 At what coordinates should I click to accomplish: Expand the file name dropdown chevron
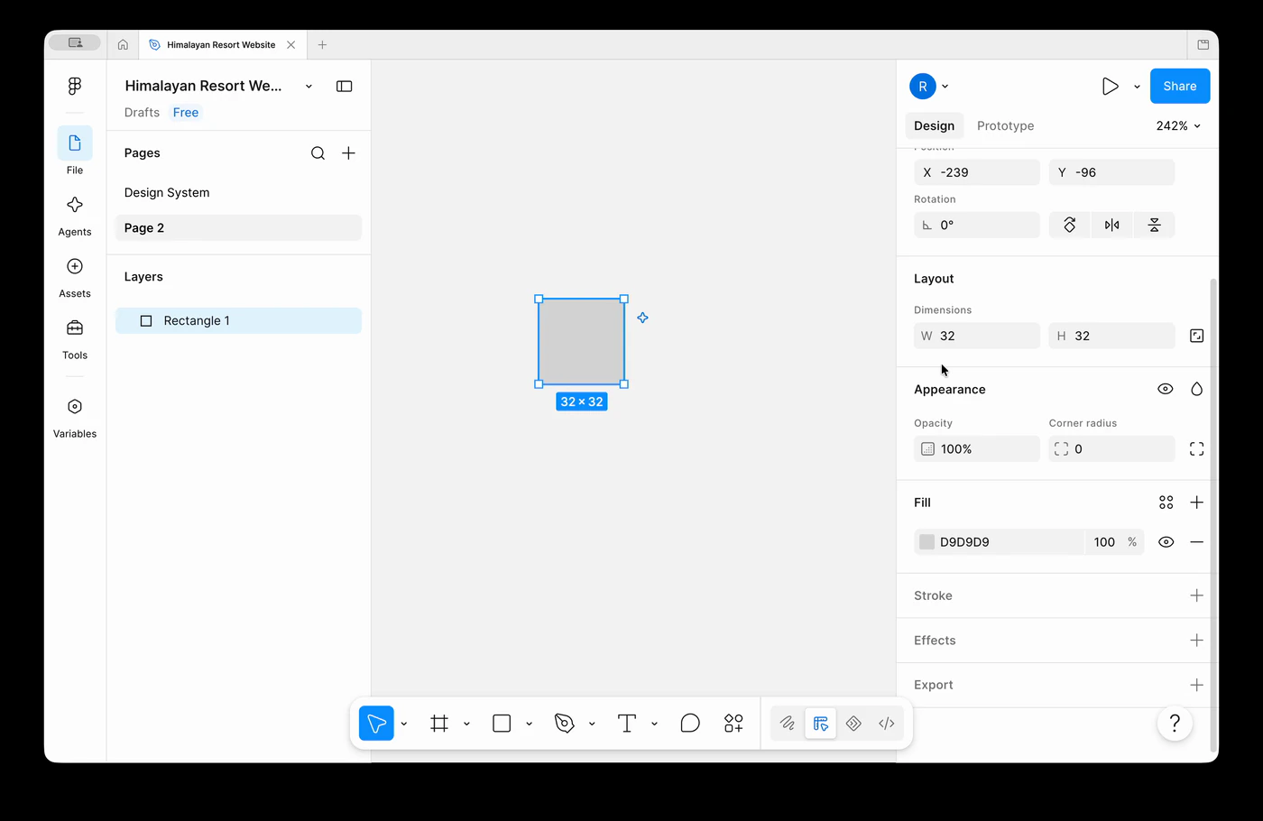[x=309, y=86]
